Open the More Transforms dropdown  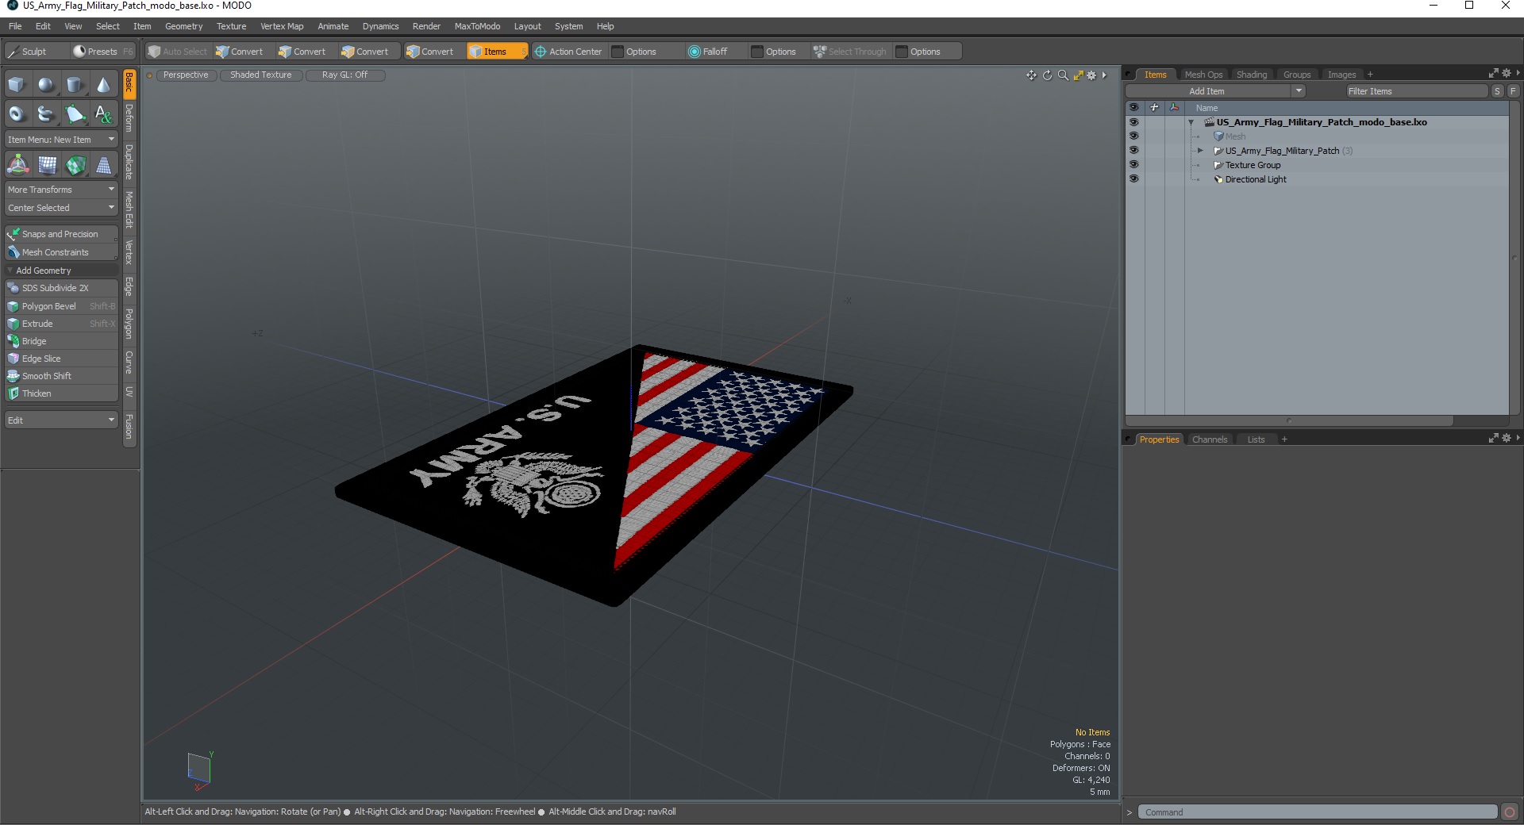(x=61, y=190)
